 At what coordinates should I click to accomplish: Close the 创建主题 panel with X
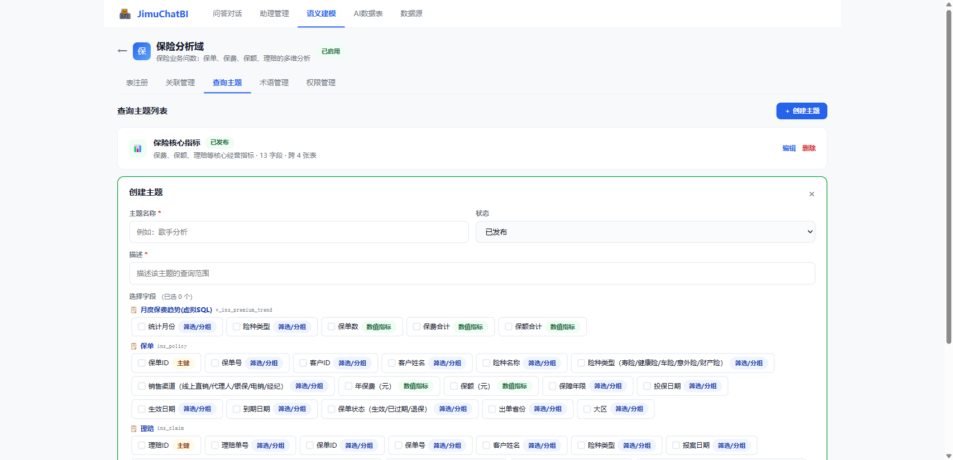click(x=812, y=194)
